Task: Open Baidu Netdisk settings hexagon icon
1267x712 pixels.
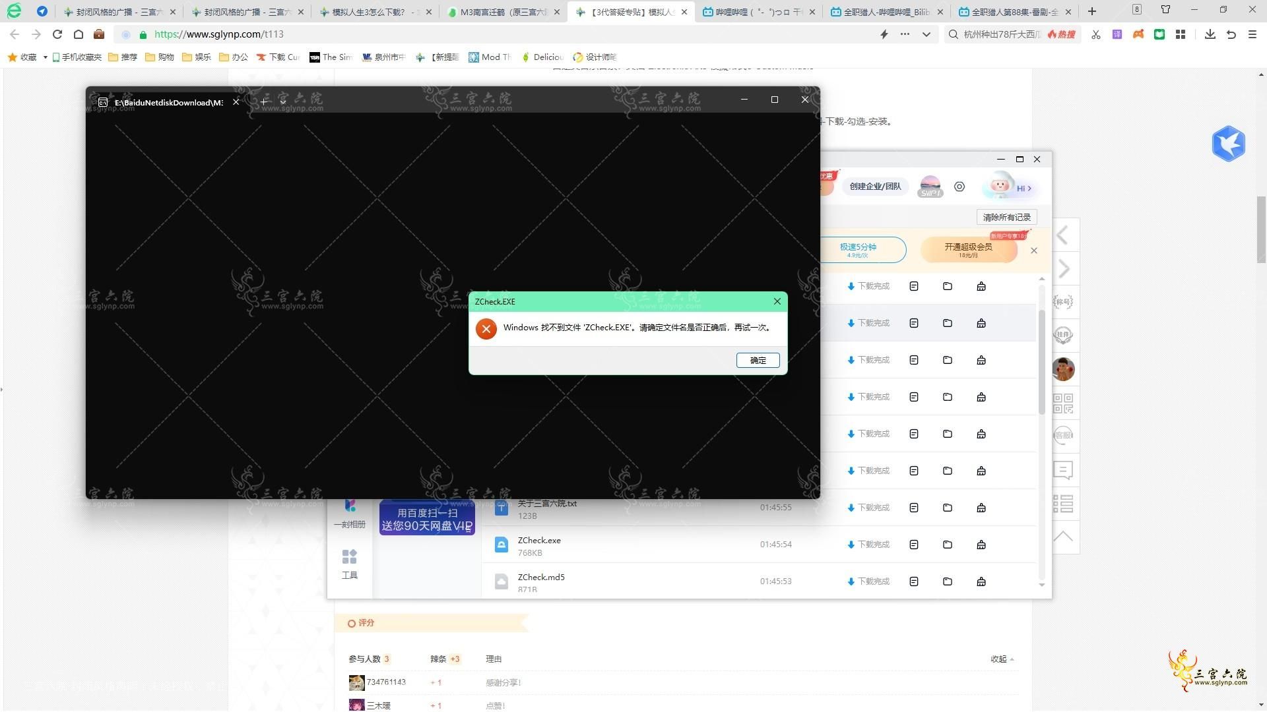Action: click(959, 187)
